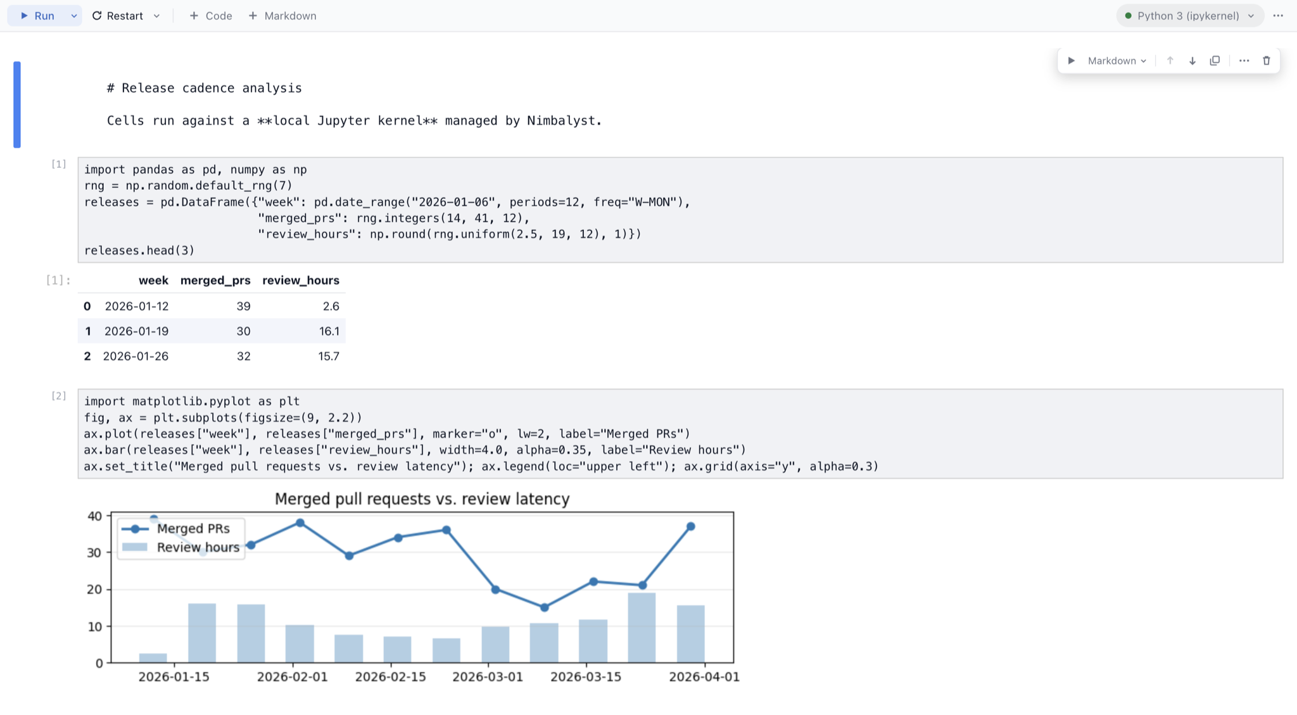The image size is (1297, 715).
Task: Add a new Code cell
Action: click(x=211, y=16)
